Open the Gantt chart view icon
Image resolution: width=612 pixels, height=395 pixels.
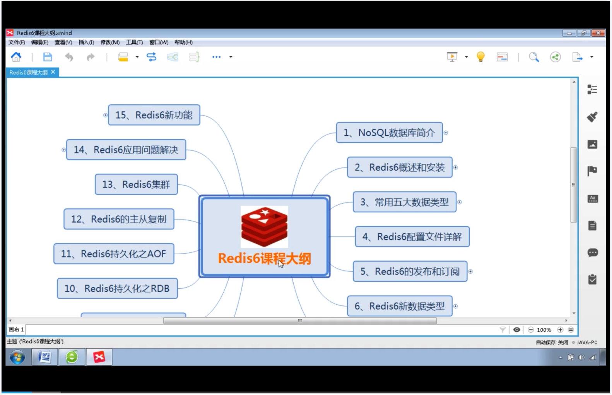tap(502, 57)
